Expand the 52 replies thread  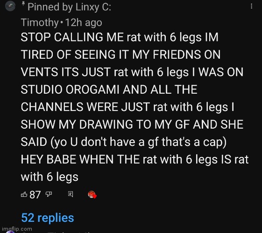pyautogui.click(x=48, y=218)
